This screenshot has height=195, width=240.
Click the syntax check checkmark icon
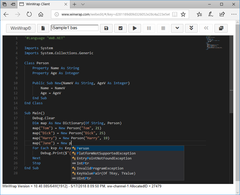pyautogui.click(x=121, y=28)
